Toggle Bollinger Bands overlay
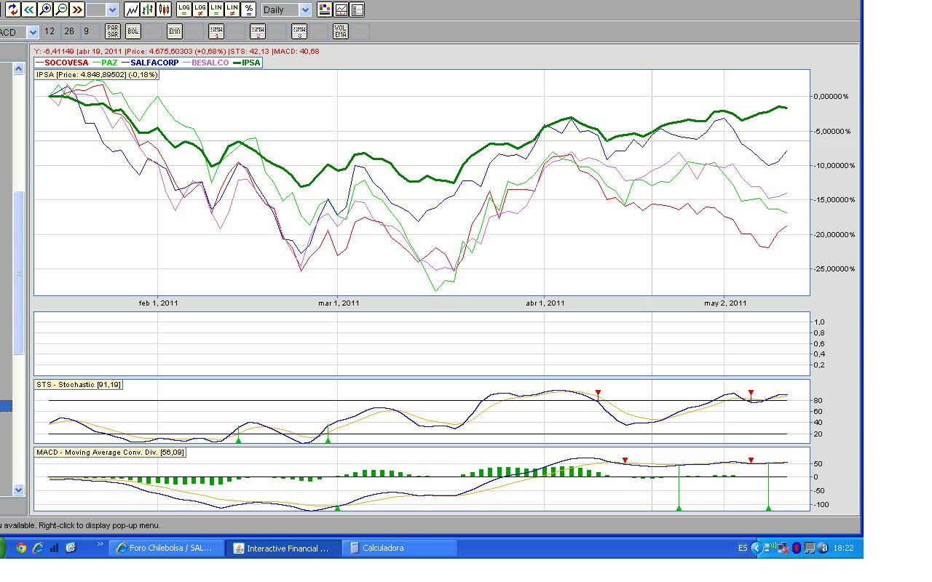 133,31
